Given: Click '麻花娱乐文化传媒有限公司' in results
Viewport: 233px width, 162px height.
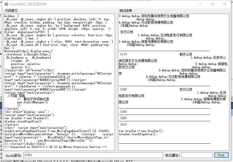Looking at the screenshot, I should pyautogui.click(x=138, y=61).
